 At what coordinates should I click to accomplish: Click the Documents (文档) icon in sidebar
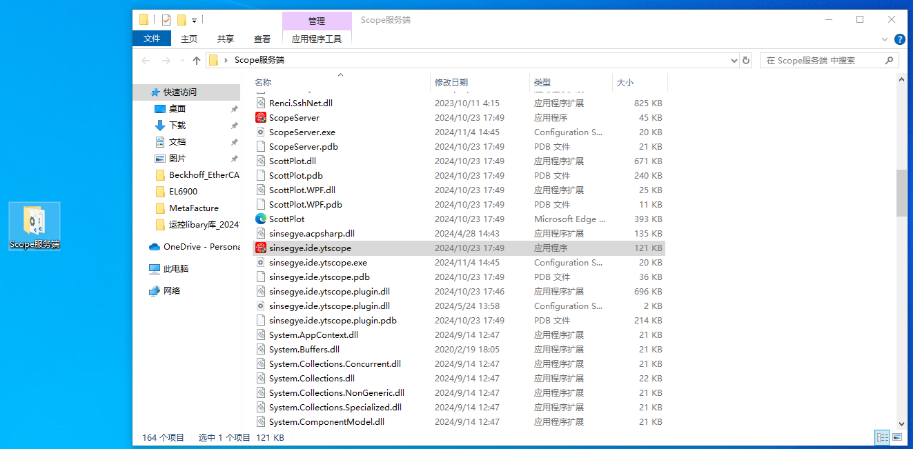pyautogui.click(x=160, y=142)
